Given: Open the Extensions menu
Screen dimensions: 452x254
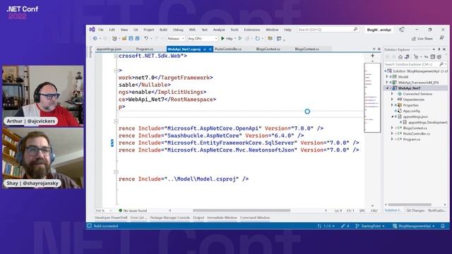Looking at the screenshot, I should click(x=252, y=30).
